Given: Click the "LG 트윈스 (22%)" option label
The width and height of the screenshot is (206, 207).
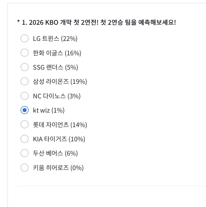Looking at the screenshot, I should pos(55,39).
